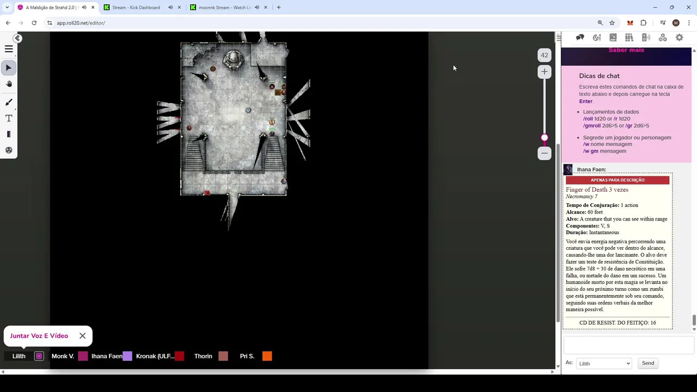Select the ruler Measure tool

point(9,134)
